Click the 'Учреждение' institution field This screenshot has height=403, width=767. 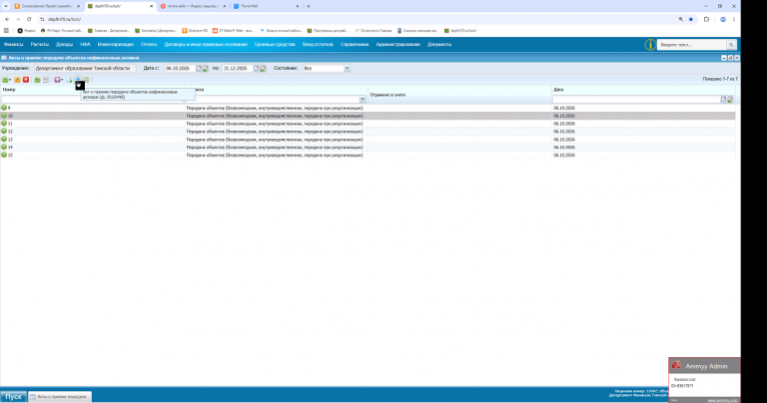point(85,69)
